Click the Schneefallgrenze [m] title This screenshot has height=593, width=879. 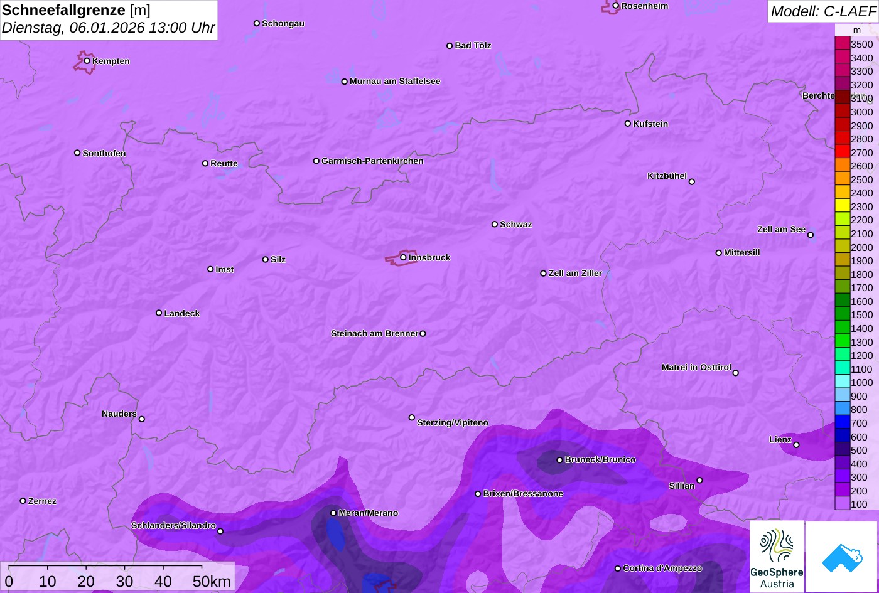[x=77, y=10]
